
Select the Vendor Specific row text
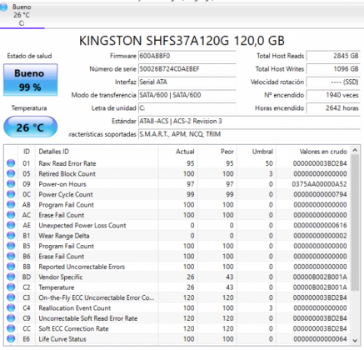point(61,277)
